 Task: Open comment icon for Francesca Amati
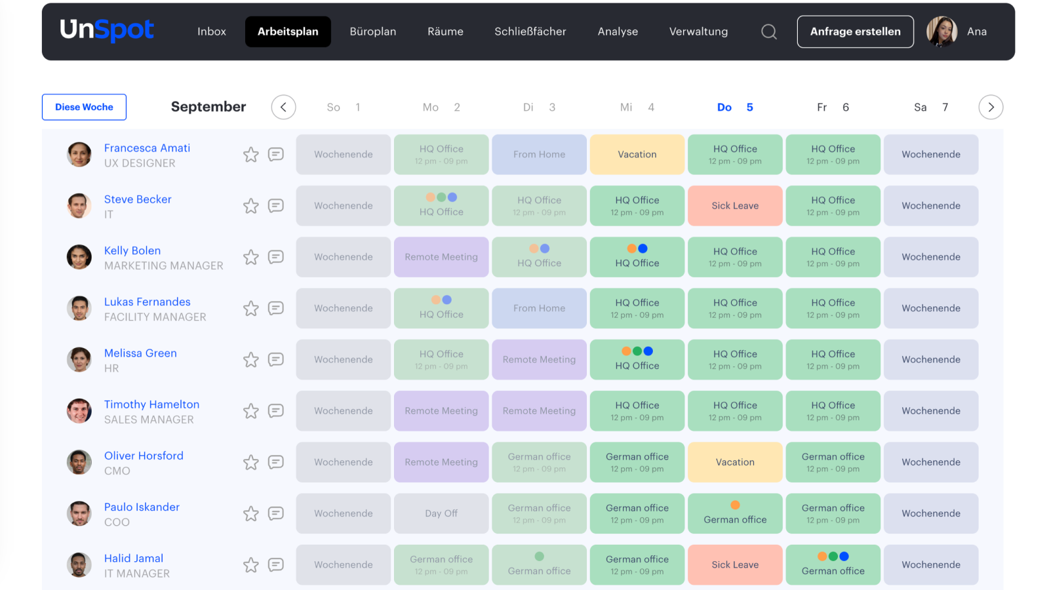(x=276, y=154)
